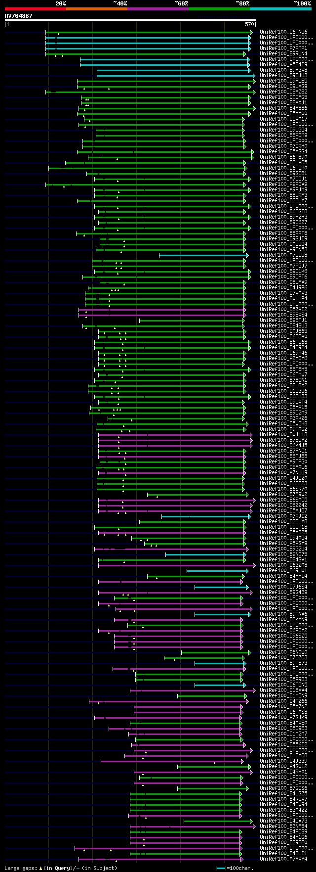Select the UniRef100_A9PDV9 label
Image resolution: width=316 pixels, height=872 pixels.
coord(283,184)
